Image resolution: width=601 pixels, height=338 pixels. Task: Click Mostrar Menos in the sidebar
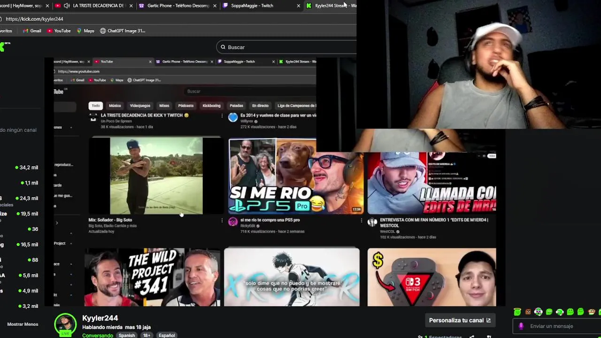tap(23, 324)
